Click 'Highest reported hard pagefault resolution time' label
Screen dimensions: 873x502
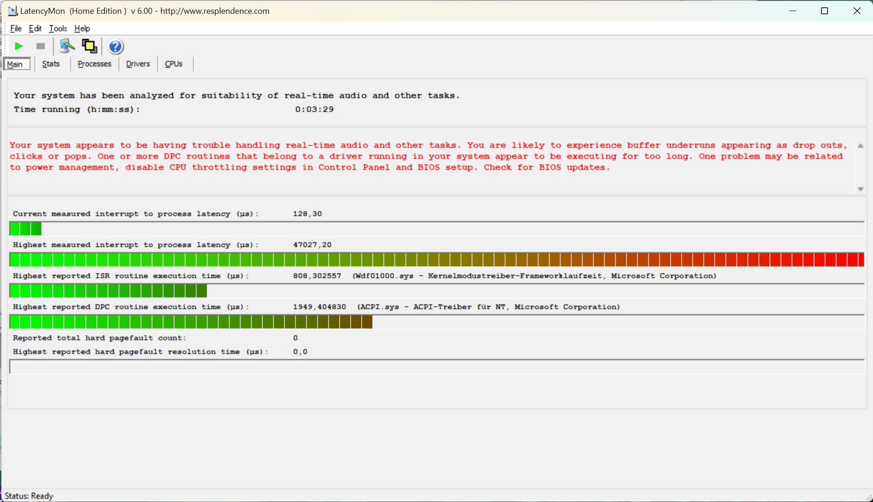140,352
